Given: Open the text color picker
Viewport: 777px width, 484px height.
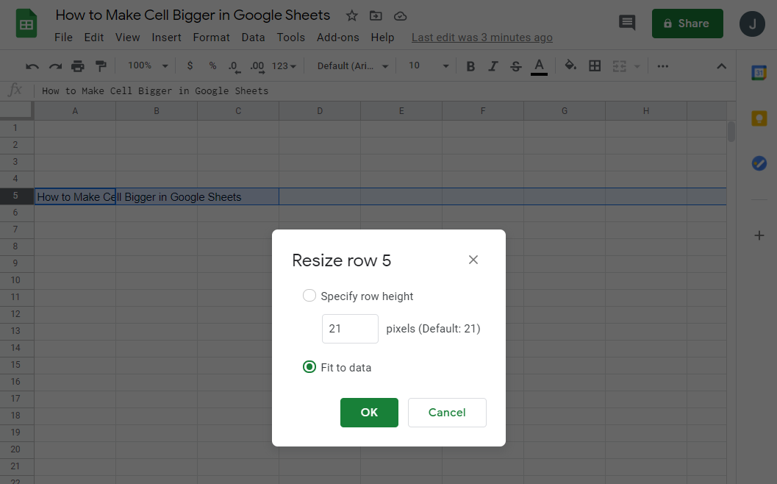Looking at the screenshot, I should tap(539, 66).
